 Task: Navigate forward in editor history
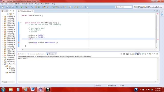click(x=82, y=7)
